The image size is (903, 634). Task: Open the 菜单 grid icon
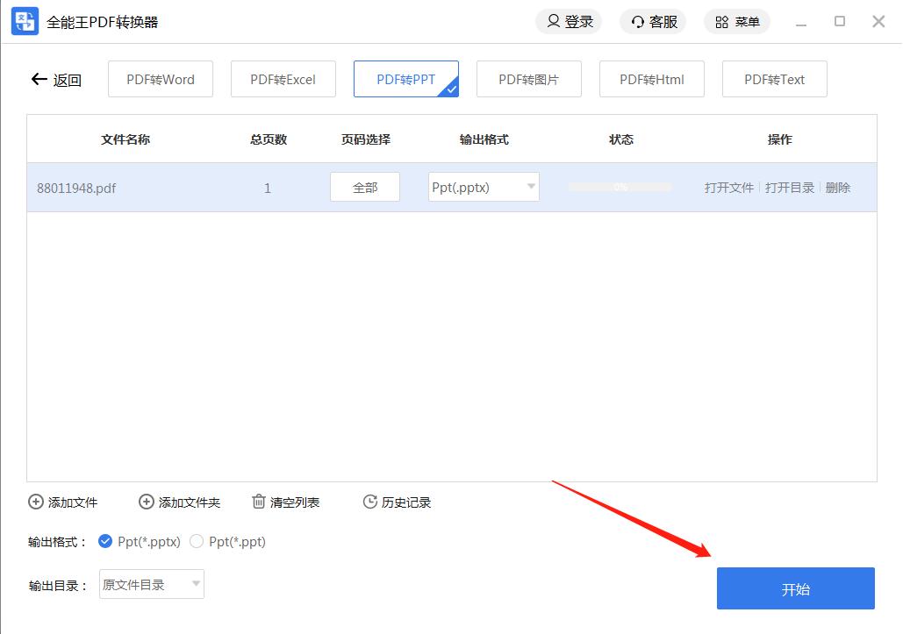721,22
